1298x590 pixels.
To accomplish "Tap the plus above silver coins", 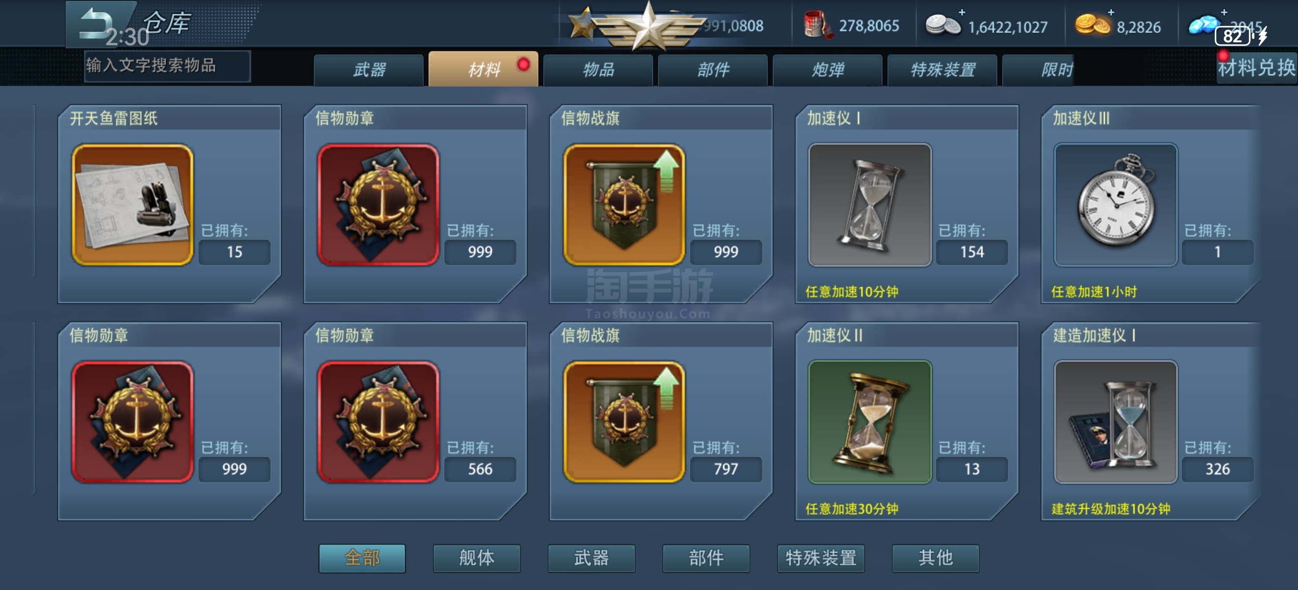I will (x=961, y=12).
